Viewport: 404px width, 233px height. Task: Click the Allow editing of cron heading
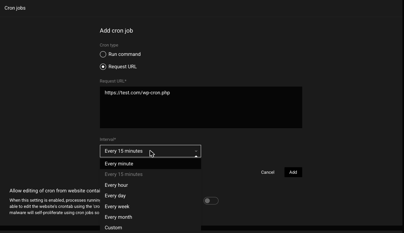(55, 191)
